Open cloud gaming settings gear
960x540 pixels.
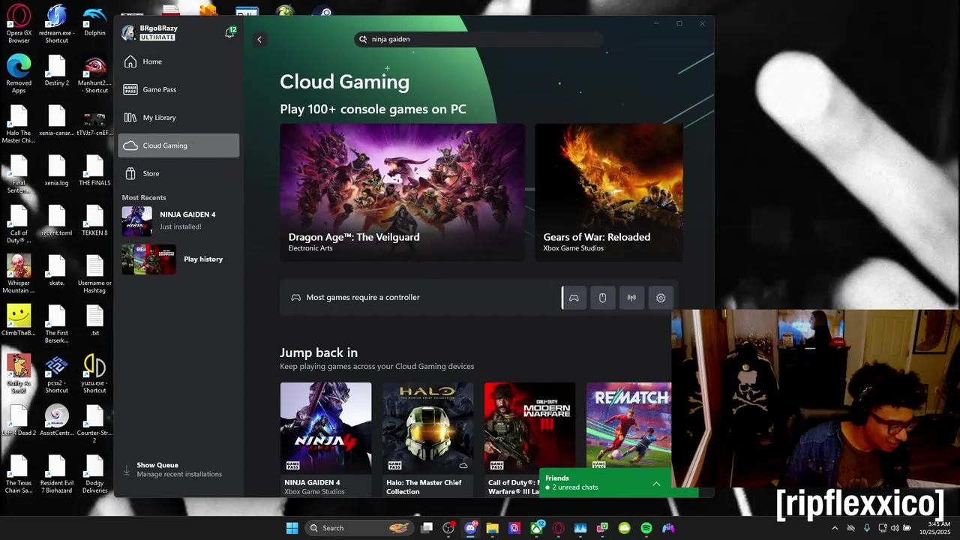(661, 298)
